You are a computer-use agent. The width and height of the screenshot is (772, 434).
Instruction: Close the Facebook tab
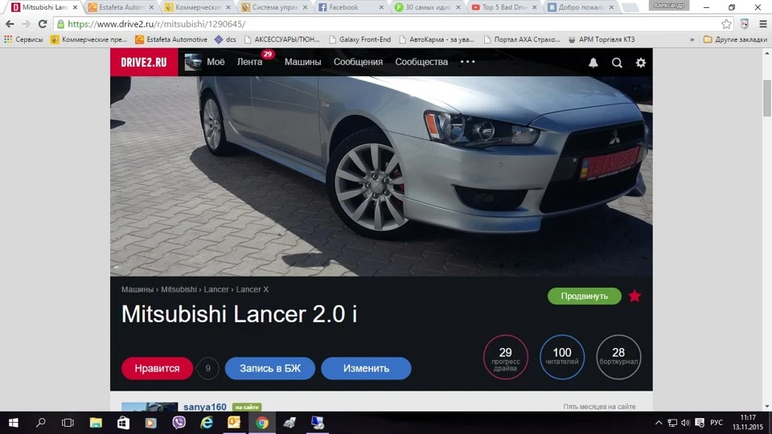pyautogui.click(x=381, y=7)
